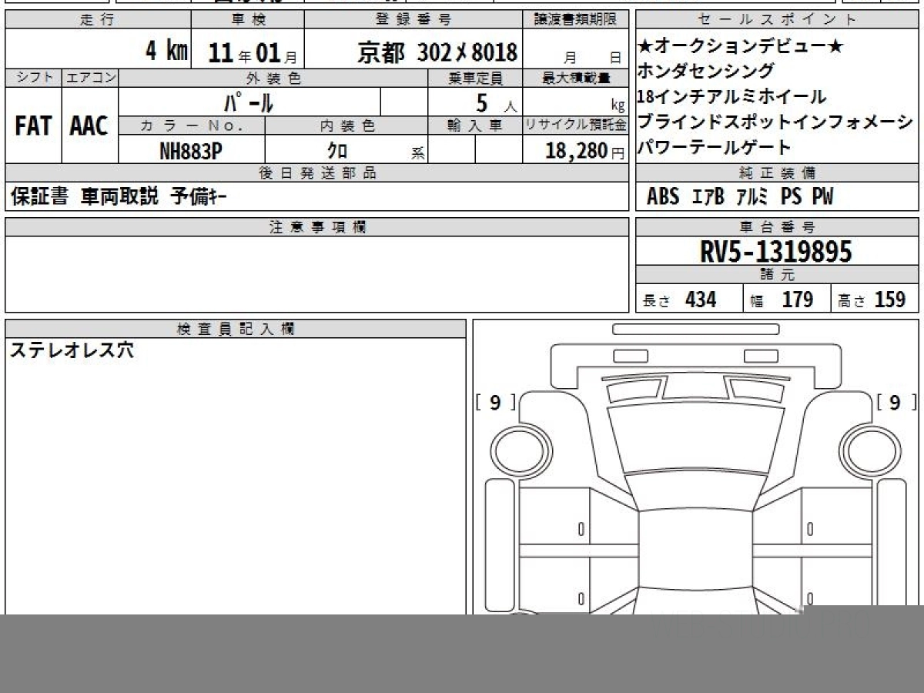The image size is (924, 693).
Task: Select the chassis number RV5-1319895
Action: tap(776, 251)
